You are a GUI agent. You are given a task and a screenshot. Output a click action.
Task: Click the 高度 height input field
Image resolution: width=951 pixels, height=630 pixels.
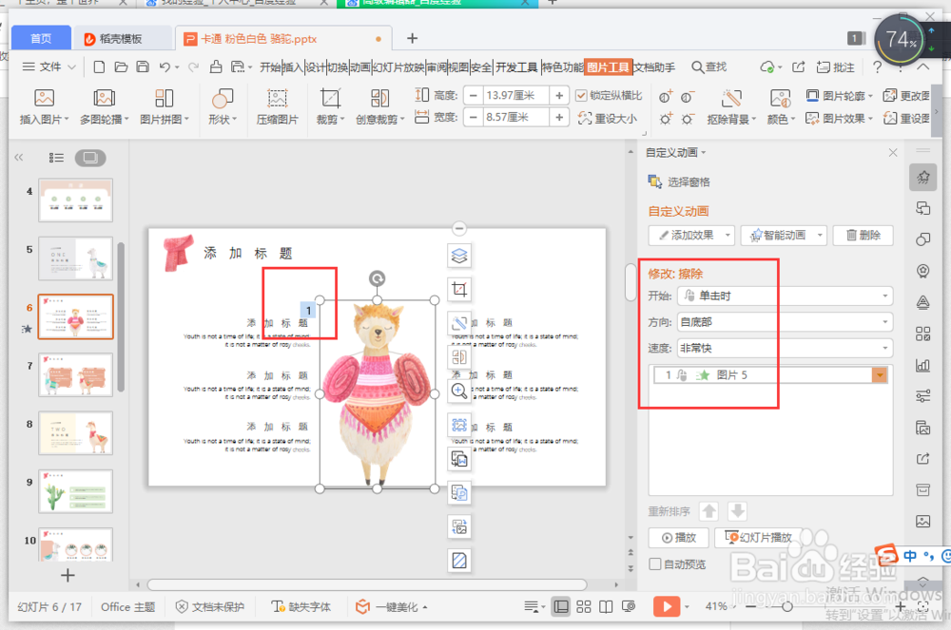pyautogui.click(x=515, y=95)
